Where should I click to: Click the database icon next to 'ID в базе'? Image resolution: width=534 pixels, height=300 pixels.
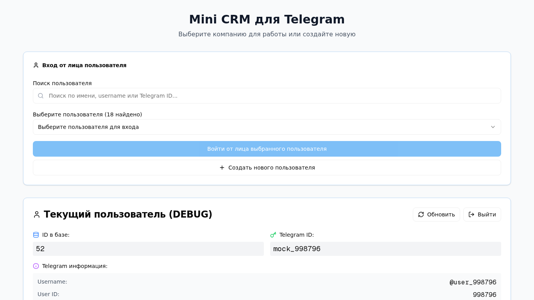coord(36,235)
